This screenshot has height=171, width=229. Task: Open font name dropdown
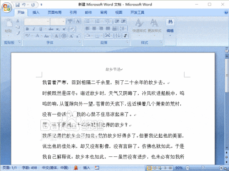[48, 21]
